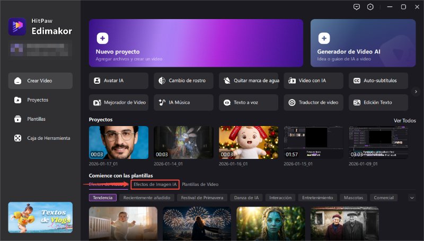
Task: Click the Traductor de video icon
Action: coord(292,102)
